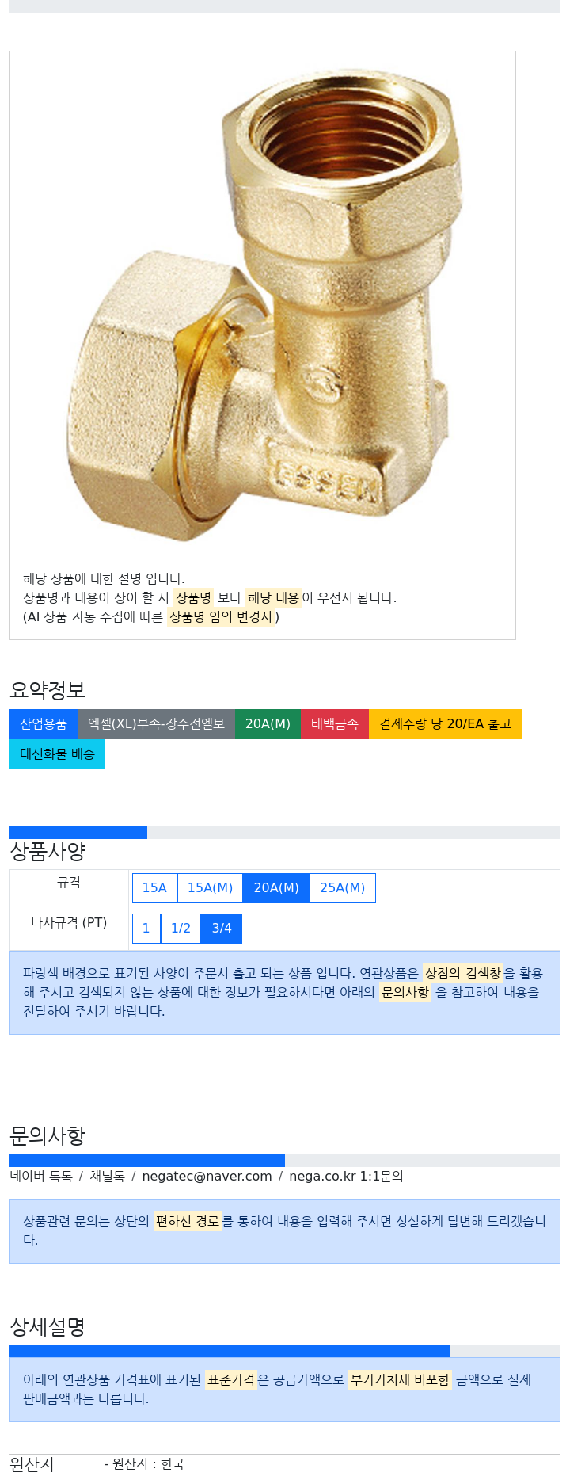
Task: Open the brass elbow fitting product image
Action: [x=261, y=305]
